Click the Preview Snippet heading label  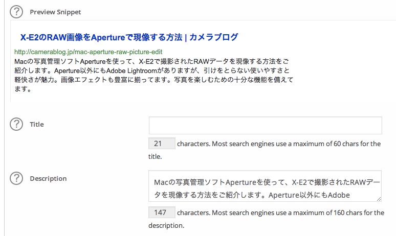(x=55, y=12)
